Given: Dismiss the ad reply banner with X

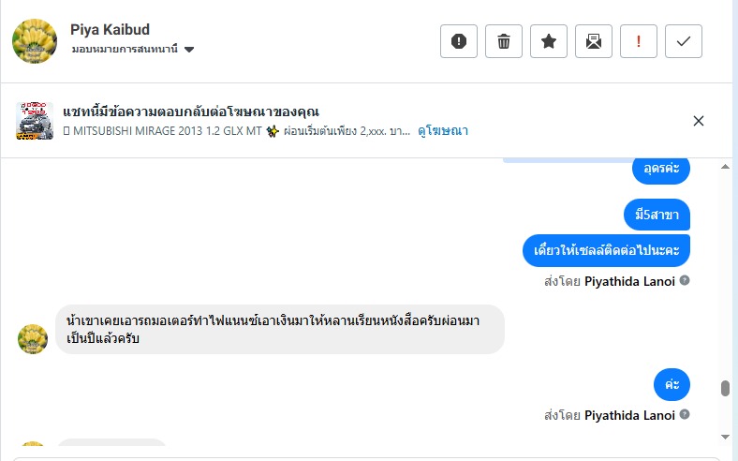Looking at the screenshot, I should click(699, 121).
